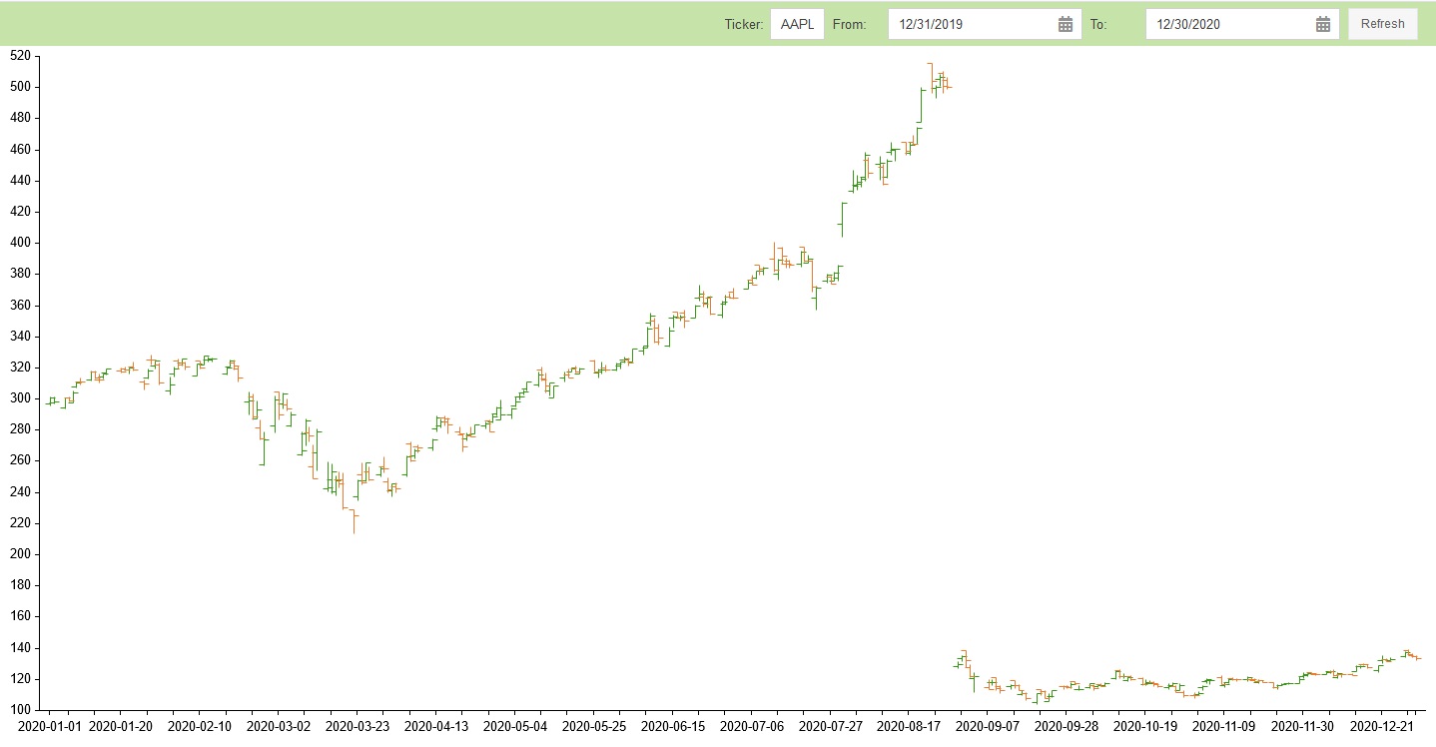Click the y-axis label 480
Image resolution: width=1436 pixels, height=747 pixels.
pyautogui.click(x=20, y=118)
